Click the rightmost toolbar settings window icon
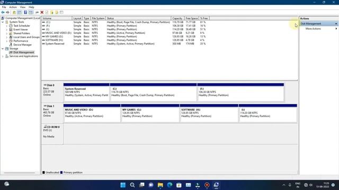Viewport: 339px width, 190px height. [61, 13]
